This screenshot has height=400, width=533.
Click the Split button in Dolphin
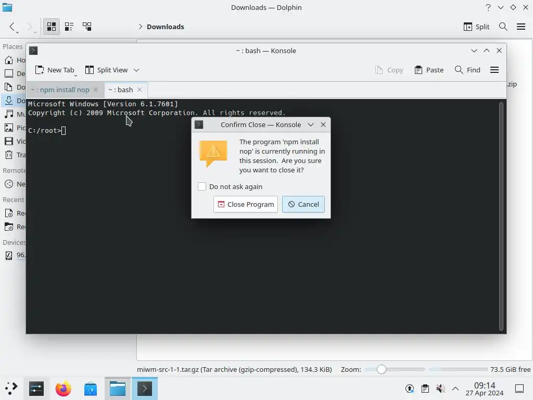476,27
